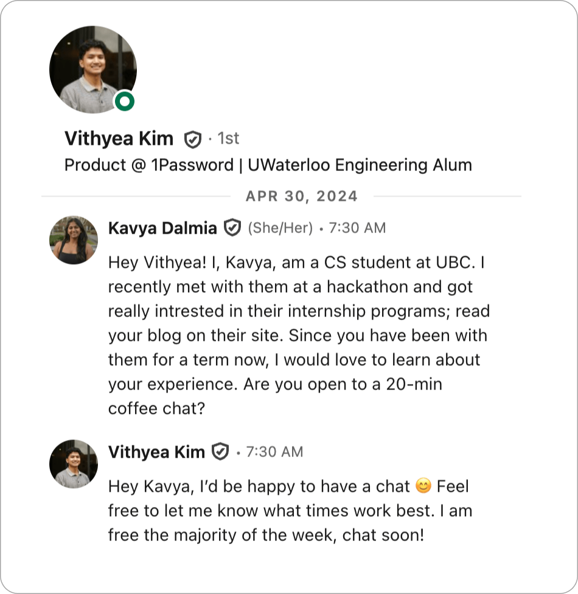This screenshot has width=578, height=594.
Task: Click Vithyea's reply message text
Action: click(x=286, y=511)
